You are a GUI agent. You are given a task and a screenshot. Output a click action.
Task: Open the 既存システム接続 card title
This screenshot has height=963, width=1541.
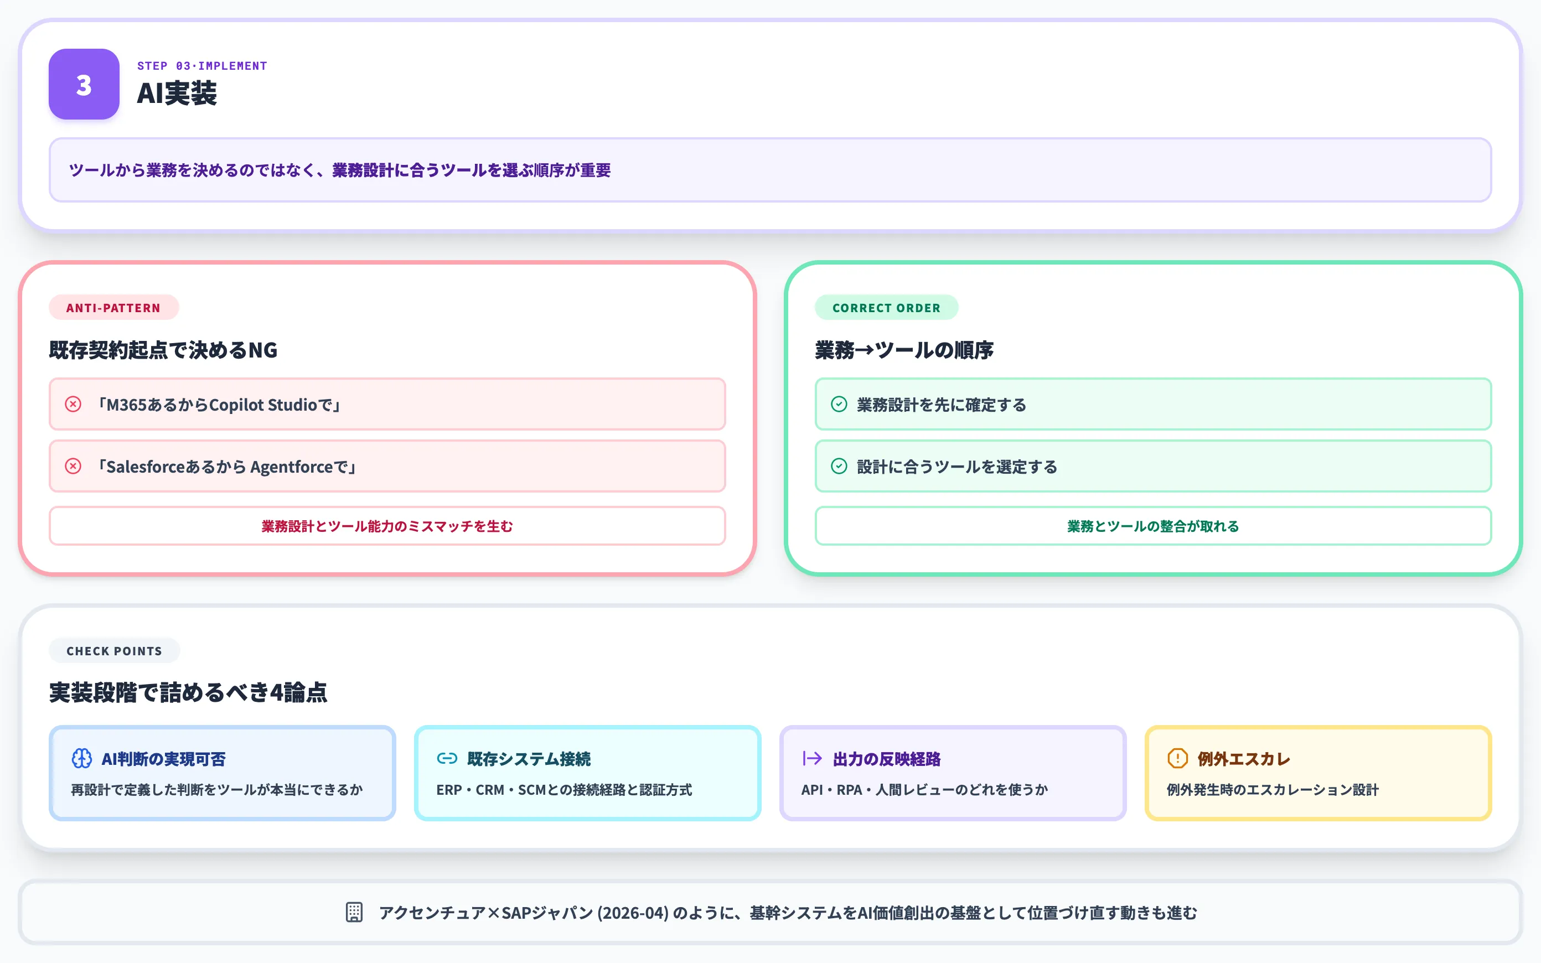529,759
